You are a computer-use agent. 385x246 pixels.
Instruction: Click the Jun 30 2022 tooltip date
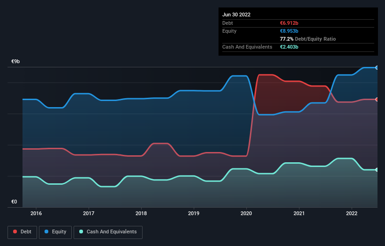[236, 14]
